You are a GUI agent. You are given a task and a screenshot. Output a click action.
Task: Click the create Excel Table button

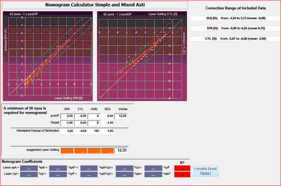205,171
